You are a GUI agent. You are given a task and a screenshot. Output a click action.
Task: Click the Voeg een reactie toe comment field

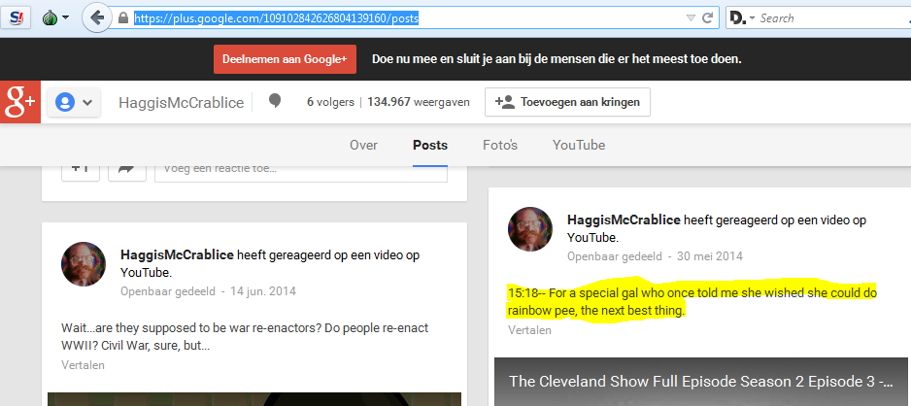(x=301, y=172)
